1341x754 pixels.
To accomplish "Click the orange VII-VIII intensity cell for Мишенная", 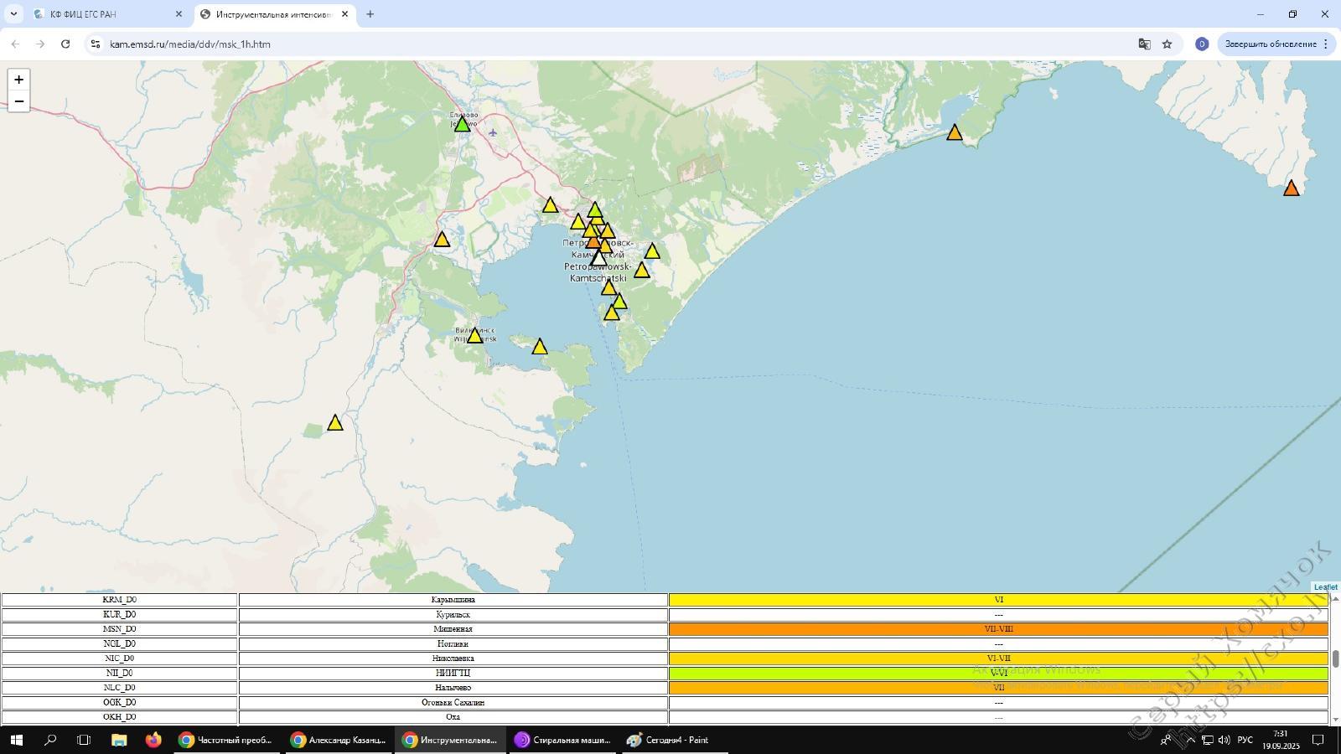I will point(998,629).
